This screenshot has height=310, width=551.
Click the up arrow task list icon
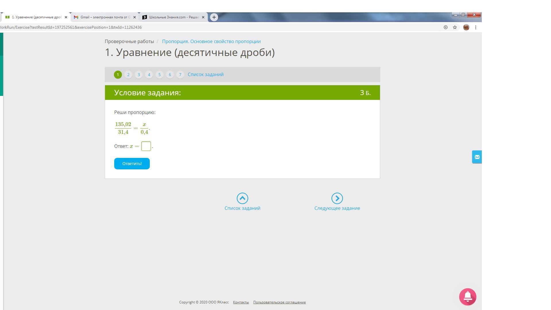pos(242,198)
